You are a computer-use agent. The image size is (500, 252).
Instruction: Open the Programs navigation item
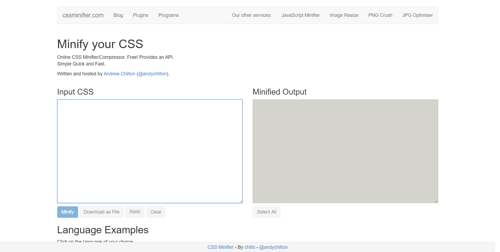click(x=168, y=15)
